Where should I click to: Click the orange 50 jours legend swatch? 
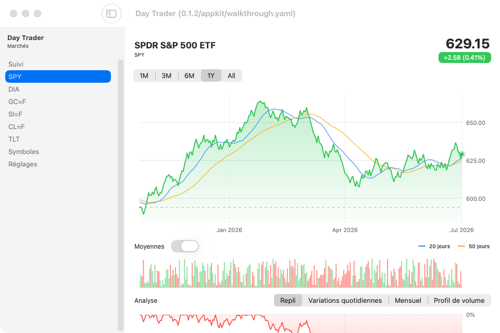click(461, 246)
